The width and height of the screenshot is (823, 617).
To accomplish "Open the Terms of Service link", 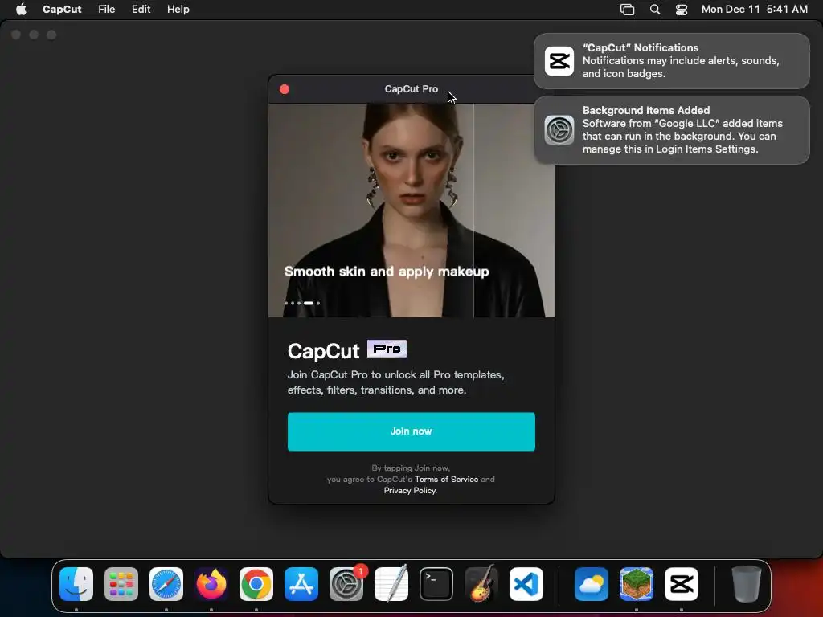I will tap(446, 479).
